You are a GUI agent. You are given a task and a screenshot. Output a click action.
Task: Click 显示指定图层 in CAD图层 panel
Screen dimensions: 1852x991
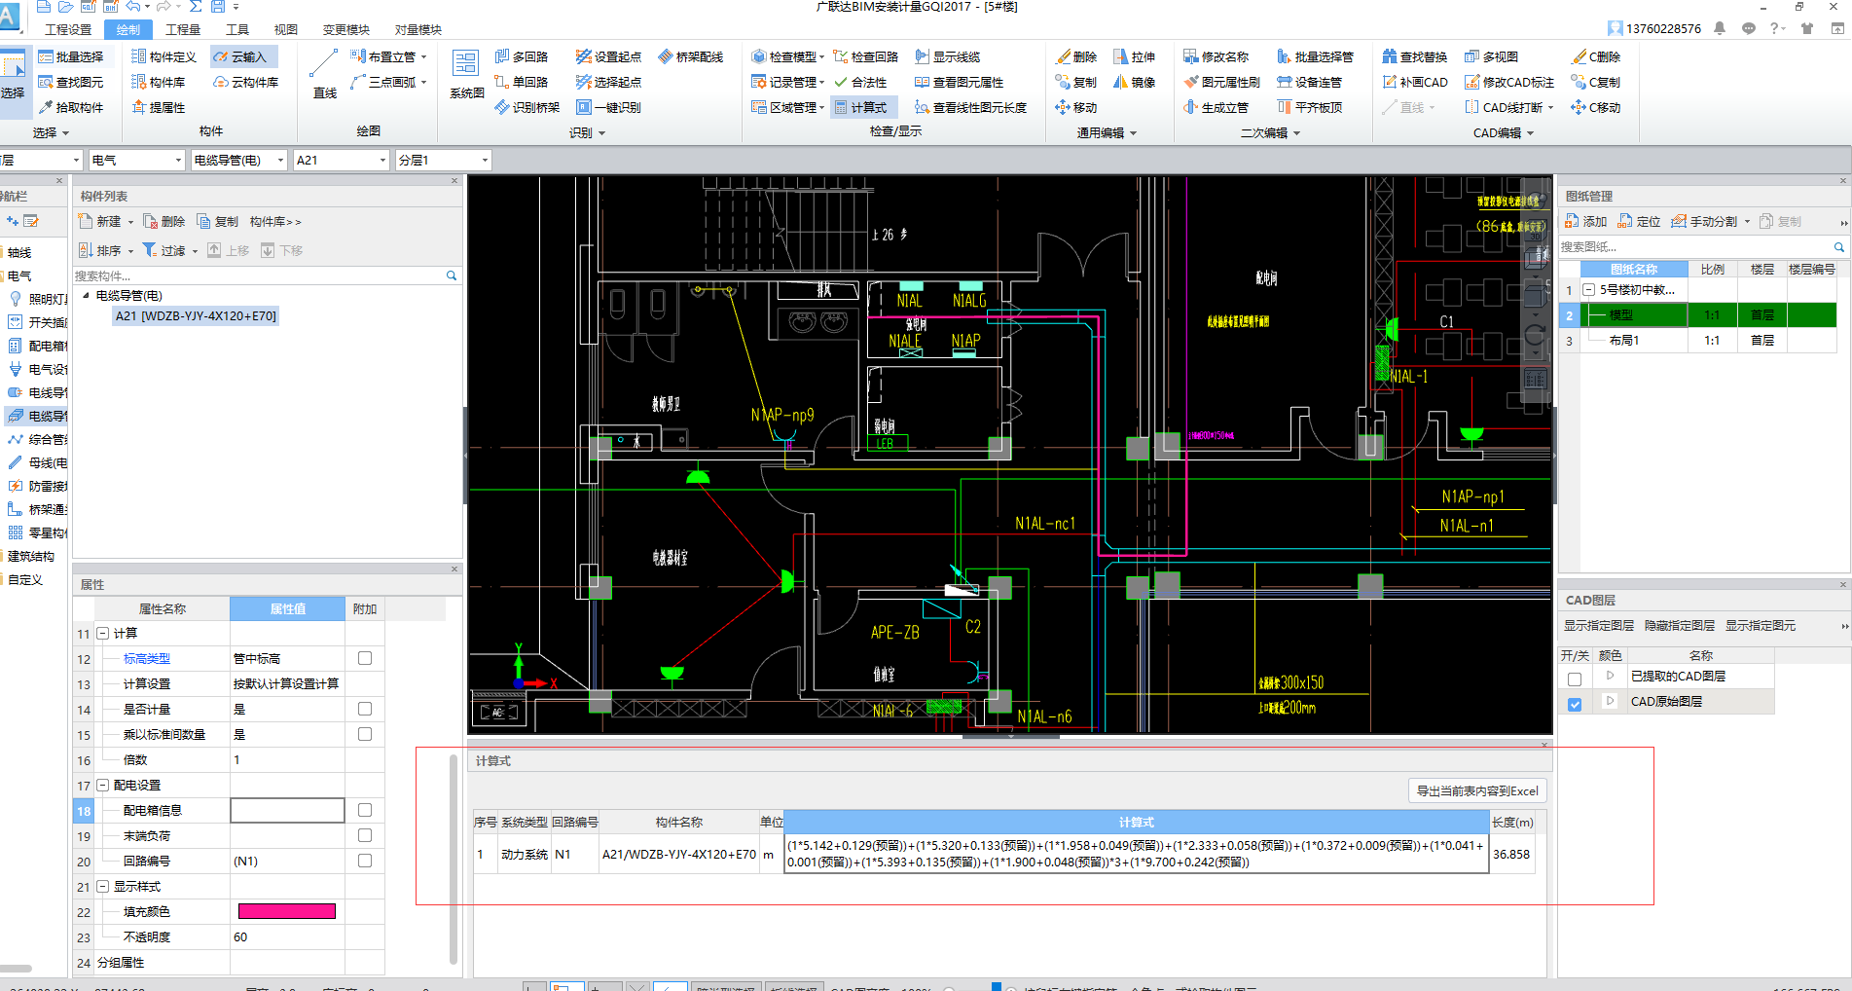pos(1599,625)
